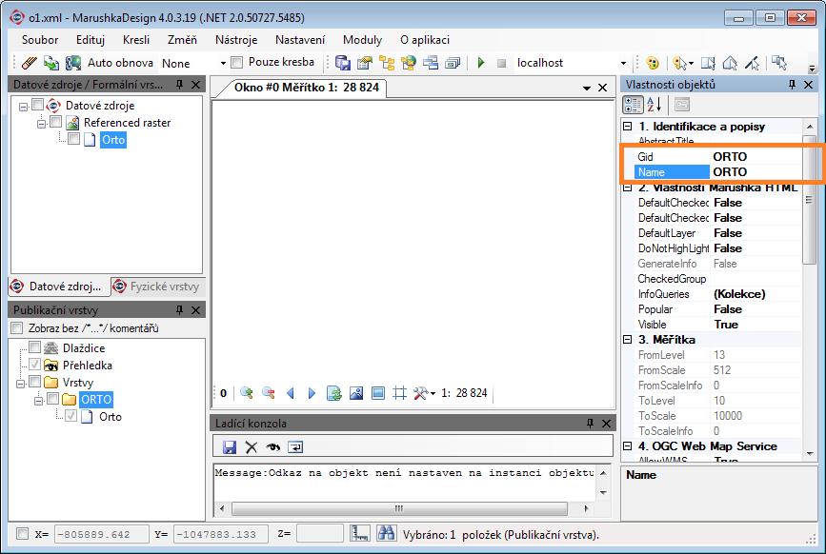Open the Edituj menu
The image size is (826, 554).
(x=91, y=40)
